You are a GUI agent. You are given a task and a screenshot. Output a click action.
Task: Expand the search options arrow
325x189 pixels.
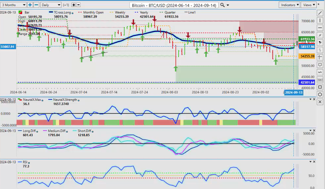[x=228, y=5]
